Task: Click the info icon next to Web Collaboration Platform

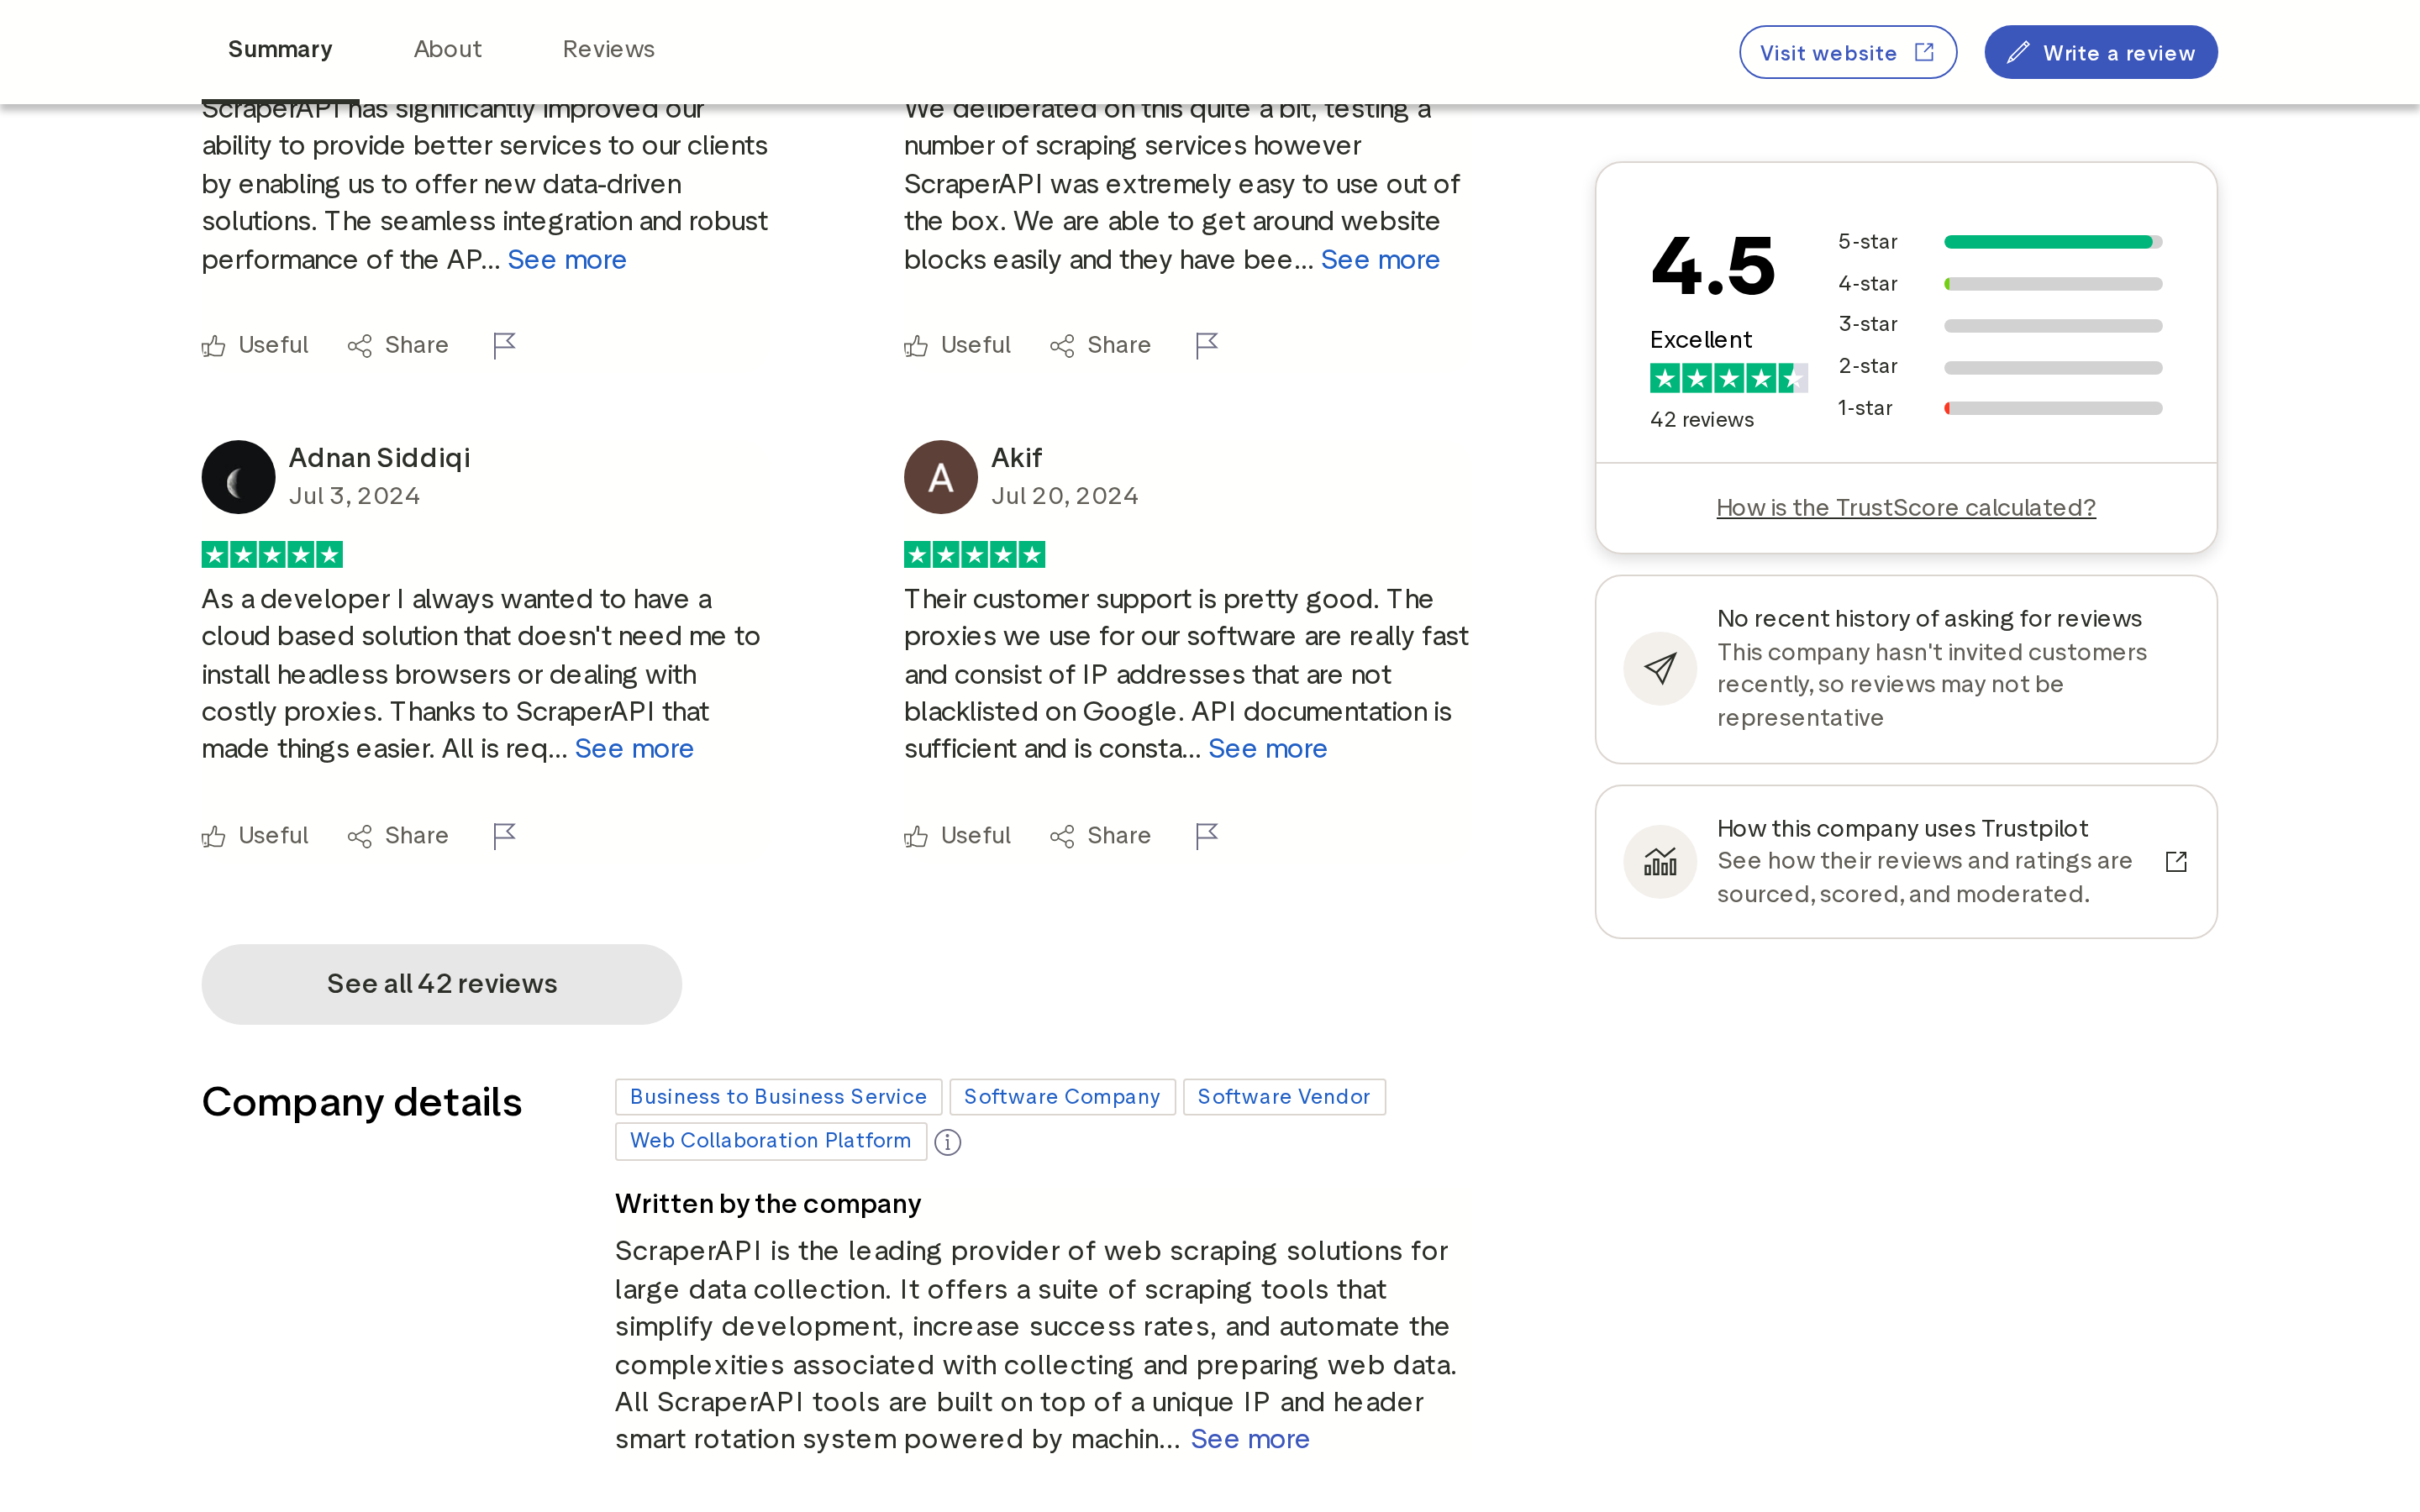Action: (948, 1142)
